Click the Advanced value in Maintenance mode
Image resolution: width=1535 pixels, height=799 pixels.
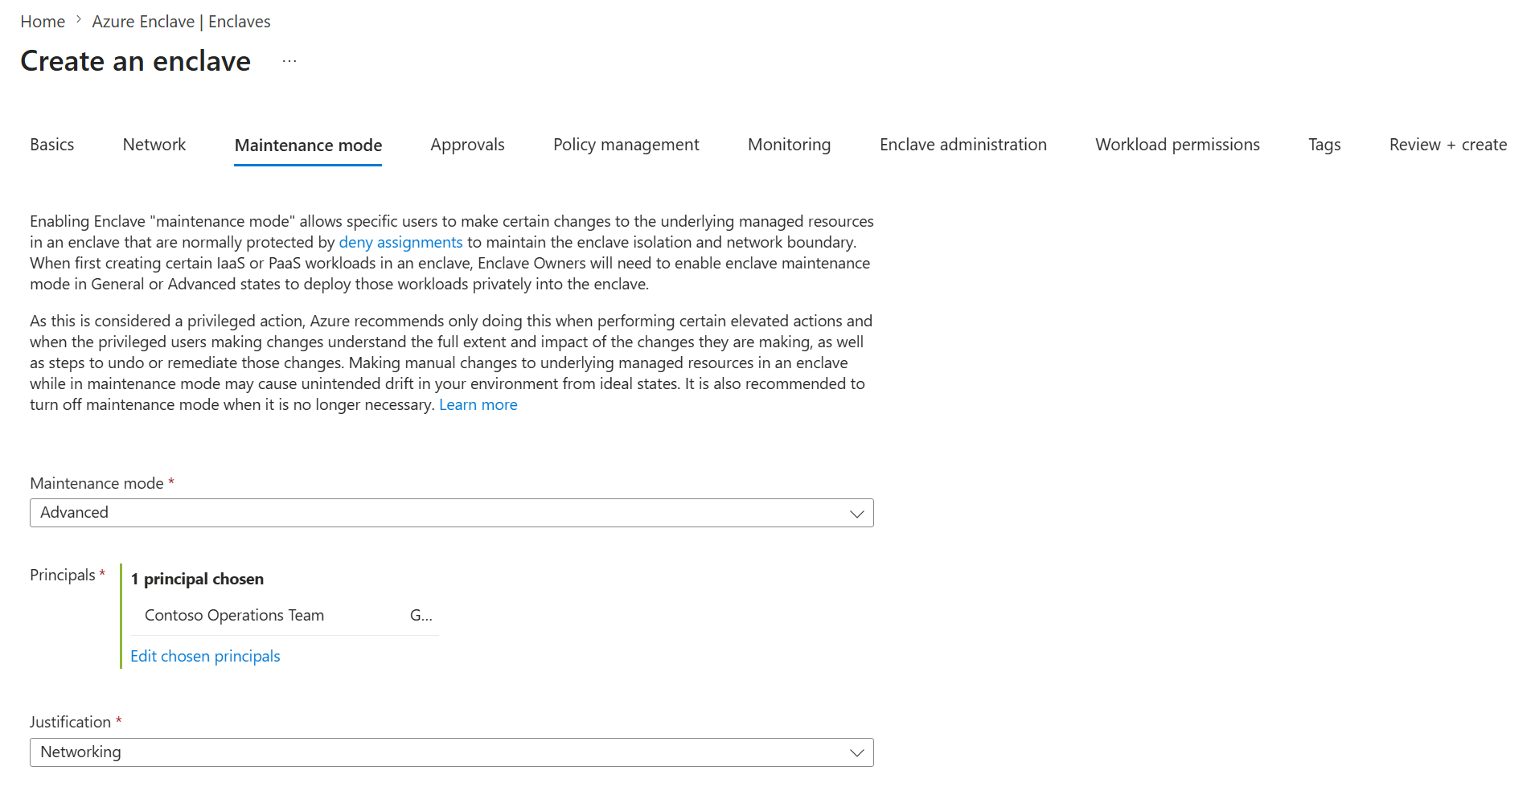(74, 513)
